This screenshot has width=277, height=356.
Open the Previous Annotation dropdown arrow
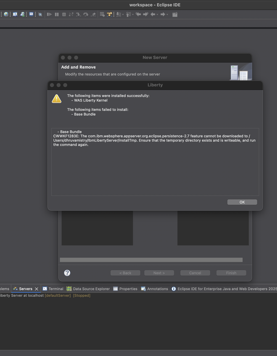pyautogui.click(x=133, y=15)
